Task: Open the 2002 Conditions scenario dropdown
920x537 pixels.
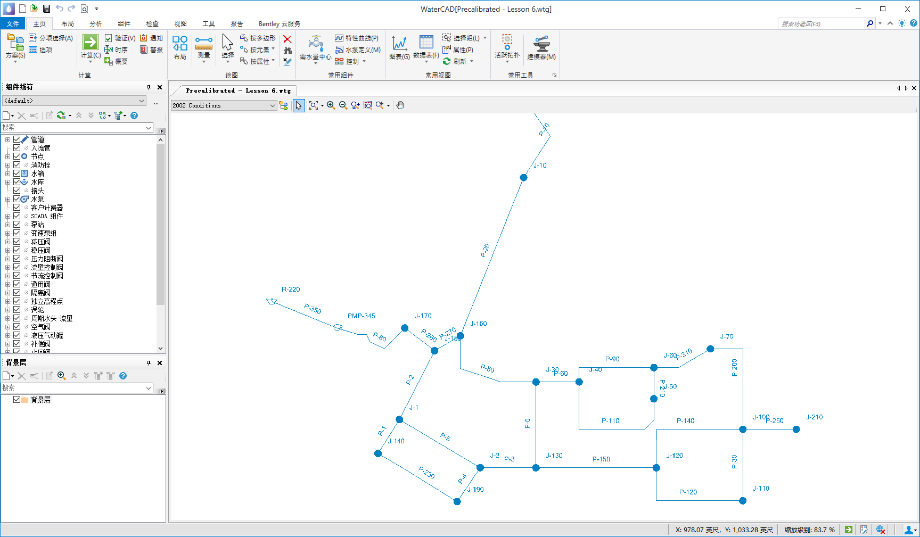Action: pos(272,105)
